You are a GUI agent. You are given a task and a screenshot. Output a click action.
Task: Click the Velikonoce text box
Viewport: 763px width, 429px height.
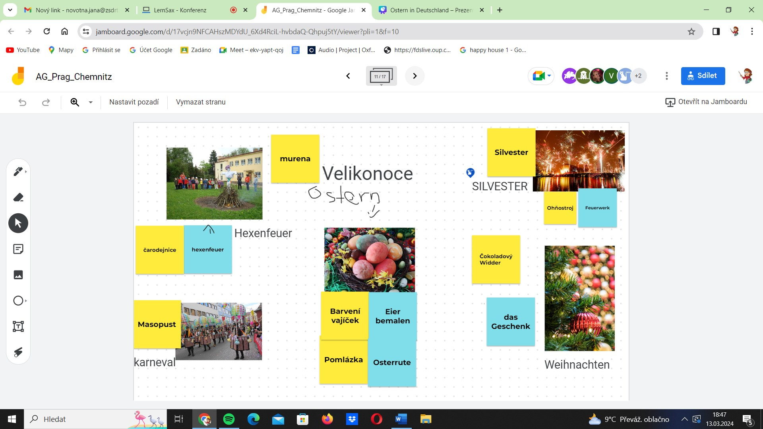coord(368,174)
